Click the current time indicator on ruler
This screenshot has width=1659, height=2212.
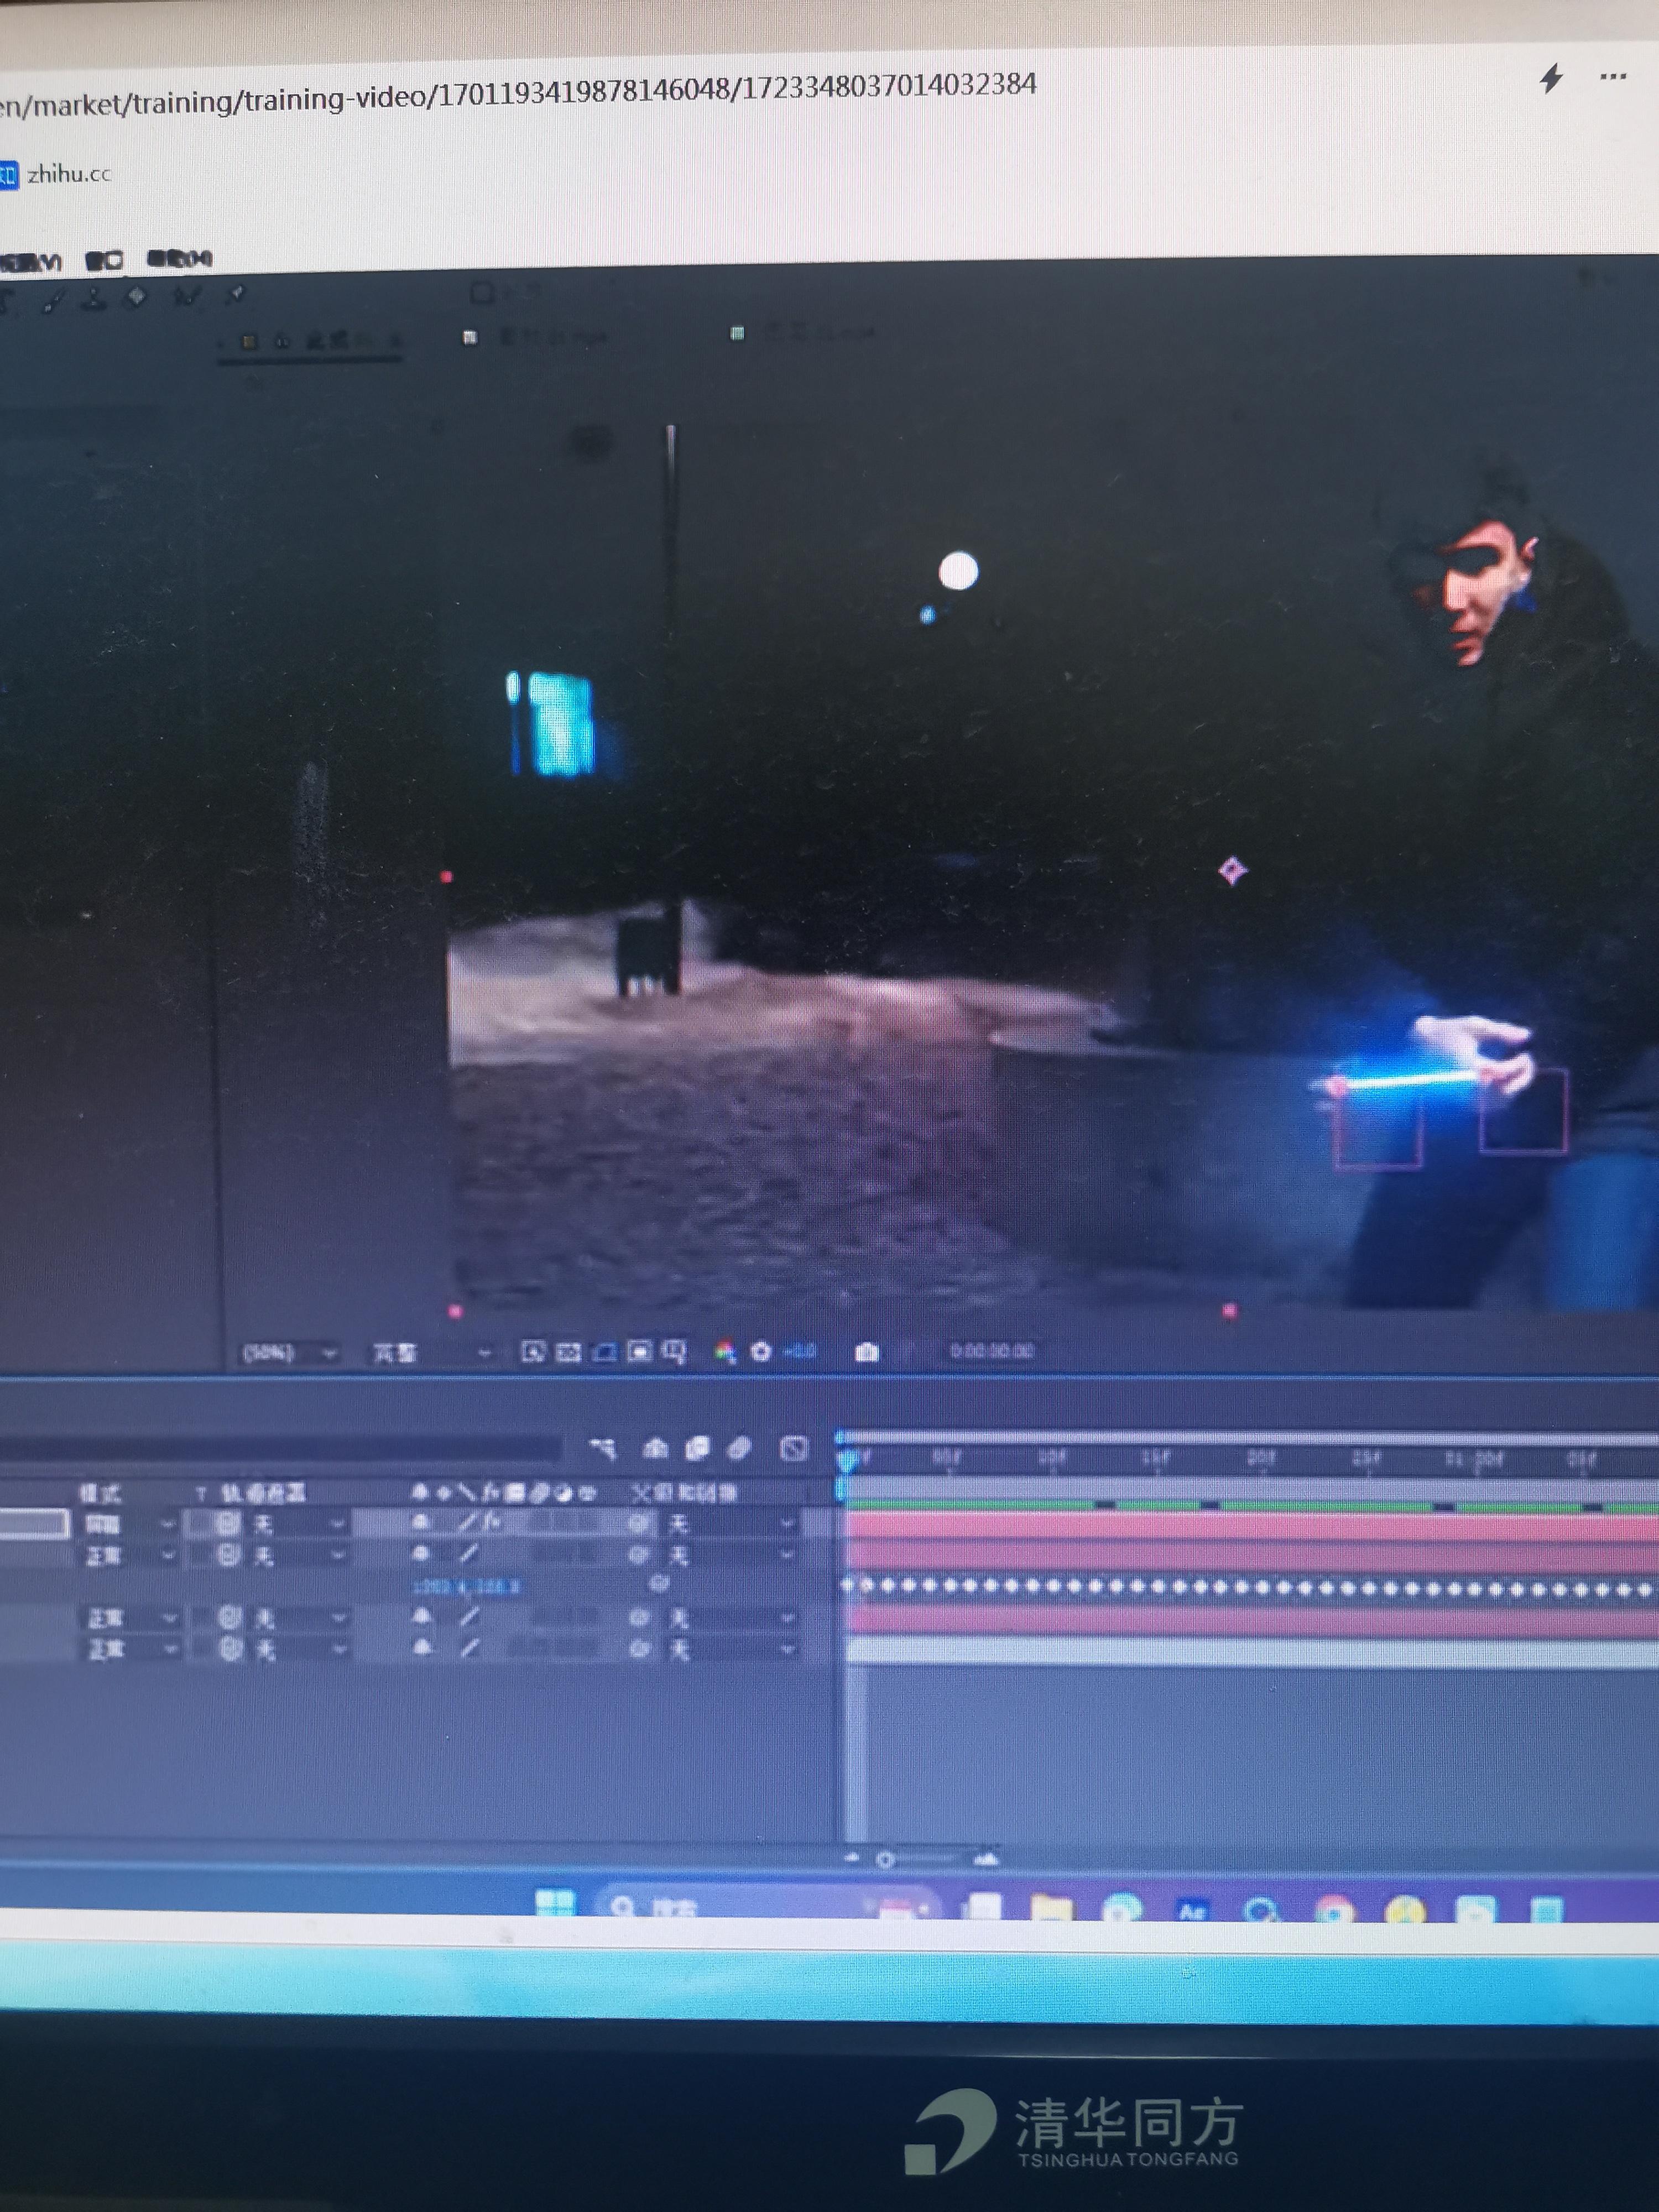847,1462
